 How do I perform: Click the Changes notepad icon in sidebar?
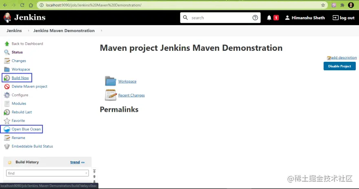tap(7, 61)
